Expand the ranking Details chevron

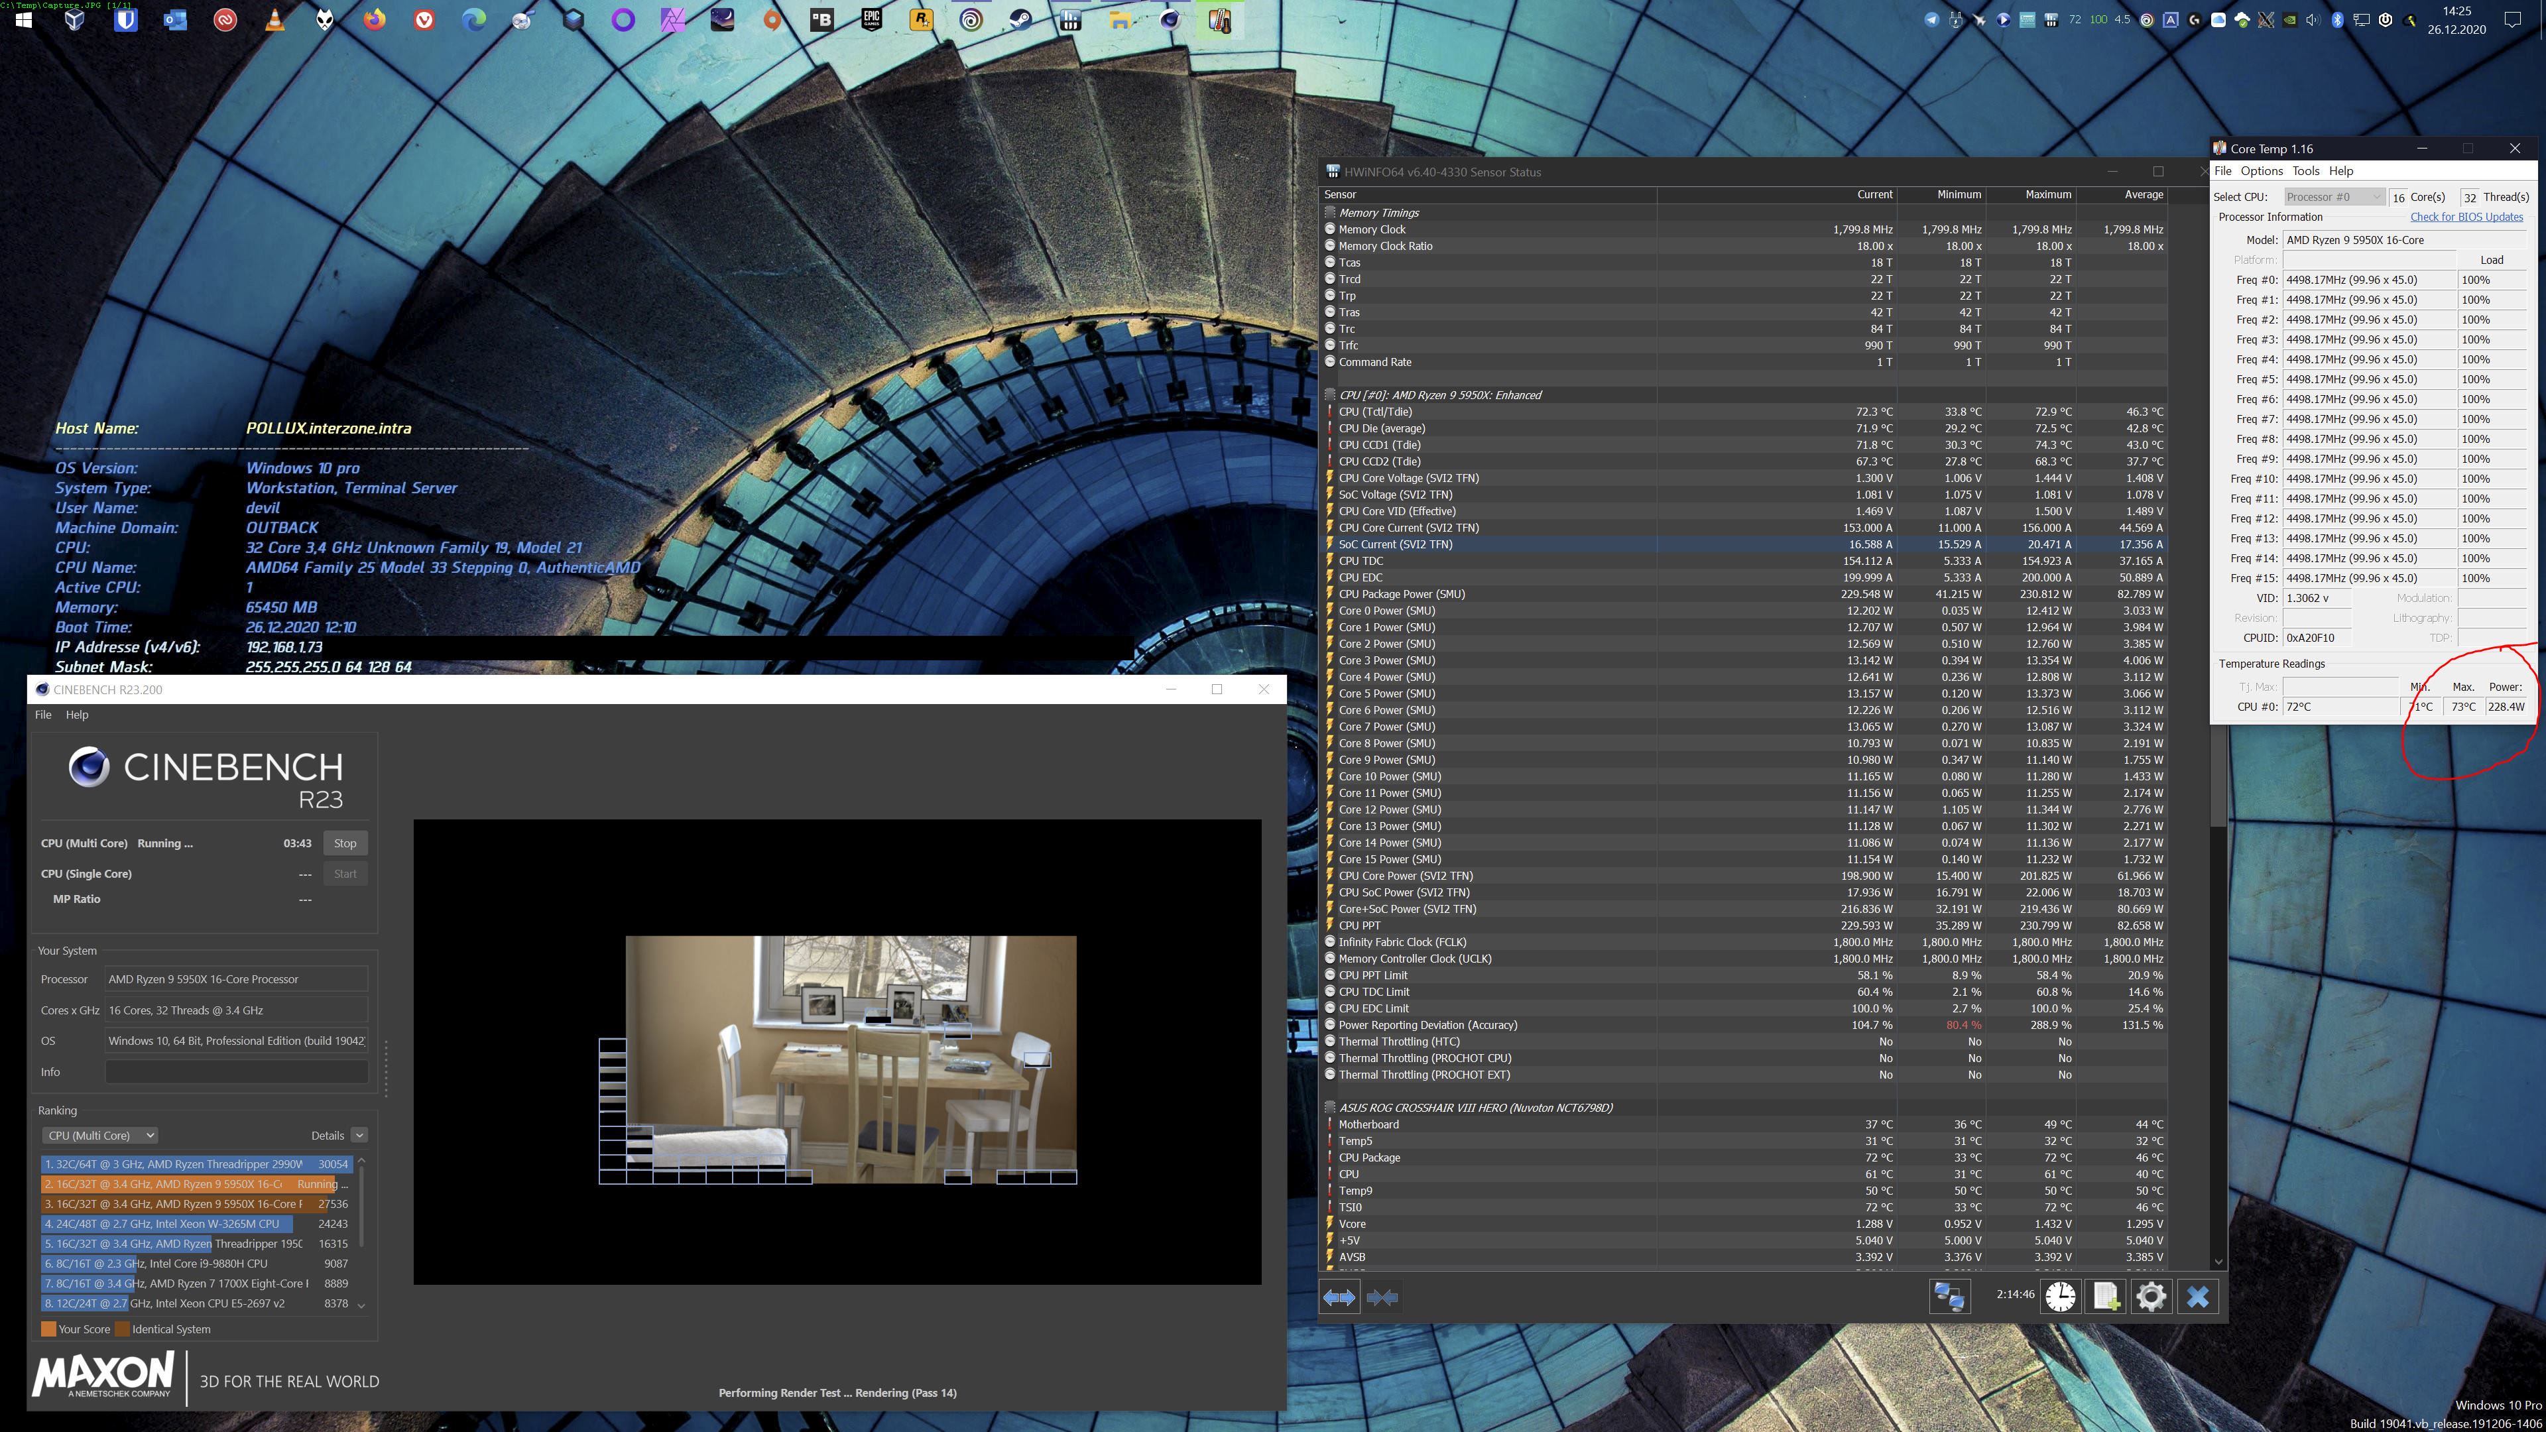[360, 1136]
